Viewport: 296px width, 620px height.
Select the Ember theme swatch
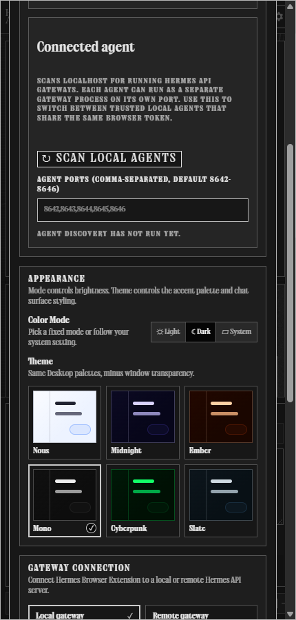[x=221, y=422]
